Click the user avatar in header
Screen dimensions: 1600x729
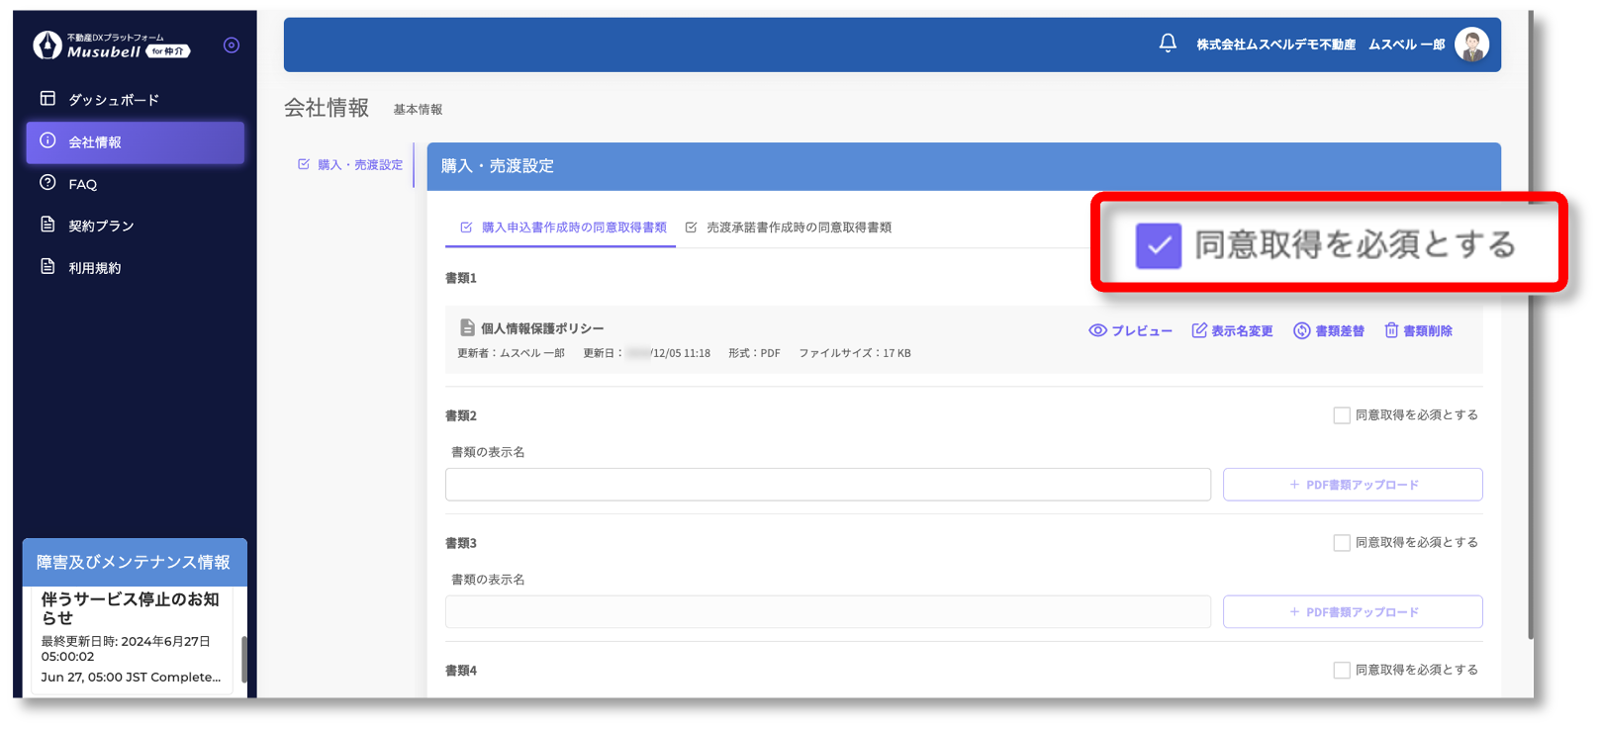click(1471, 45)
